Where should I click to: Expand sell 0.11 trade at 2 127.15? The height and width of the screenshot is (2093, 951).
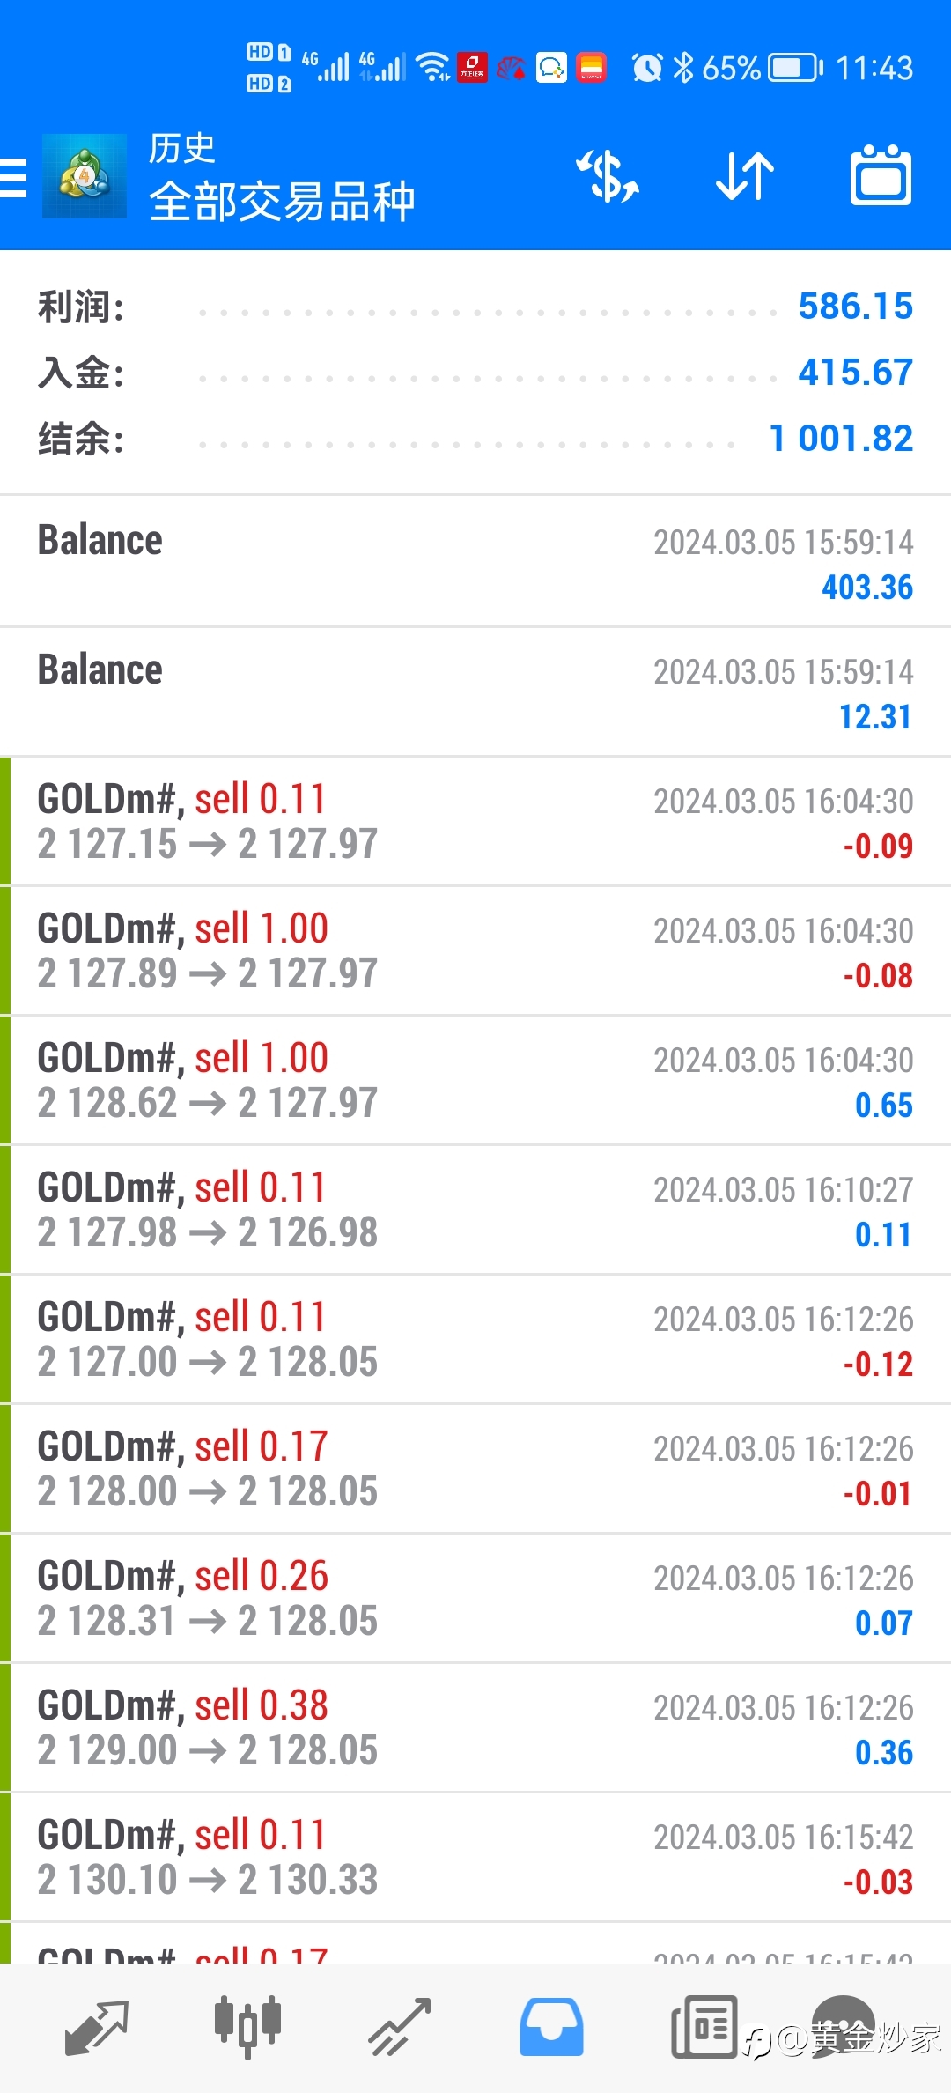point(475,821)
